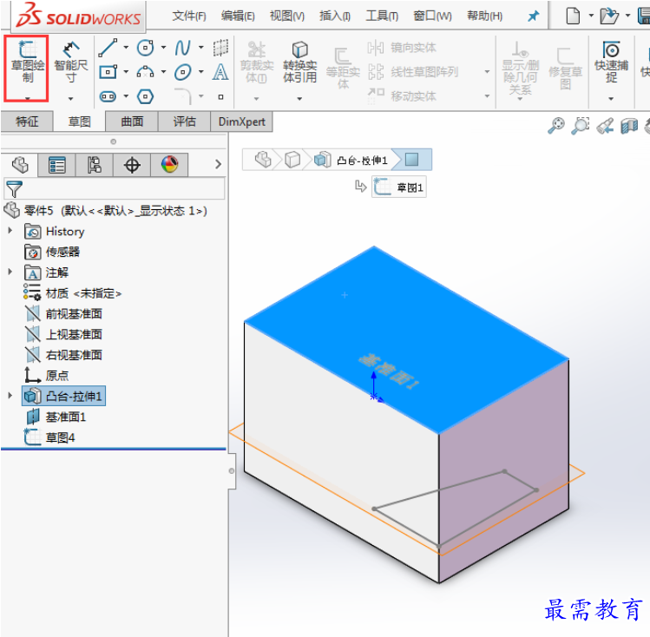Open the Slot tool dropdown arrow
The width and height of the screenshot is (650, 637).
pos(126,96)
